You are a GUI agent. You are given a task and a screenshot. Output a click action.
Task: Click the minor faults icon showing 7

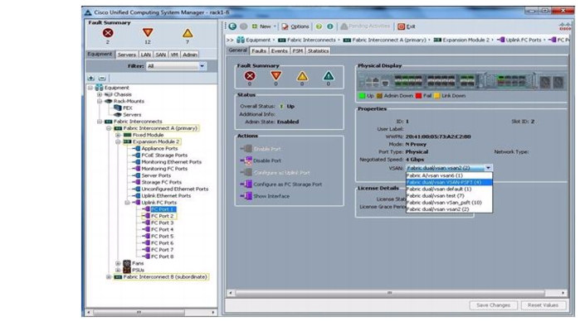(x=188, y=33)
